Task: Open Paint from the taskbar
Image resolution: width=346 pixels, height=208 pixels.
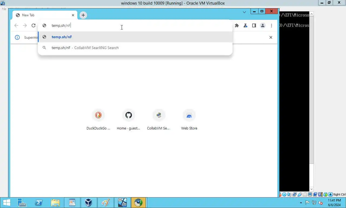Action: coord(105,203)
